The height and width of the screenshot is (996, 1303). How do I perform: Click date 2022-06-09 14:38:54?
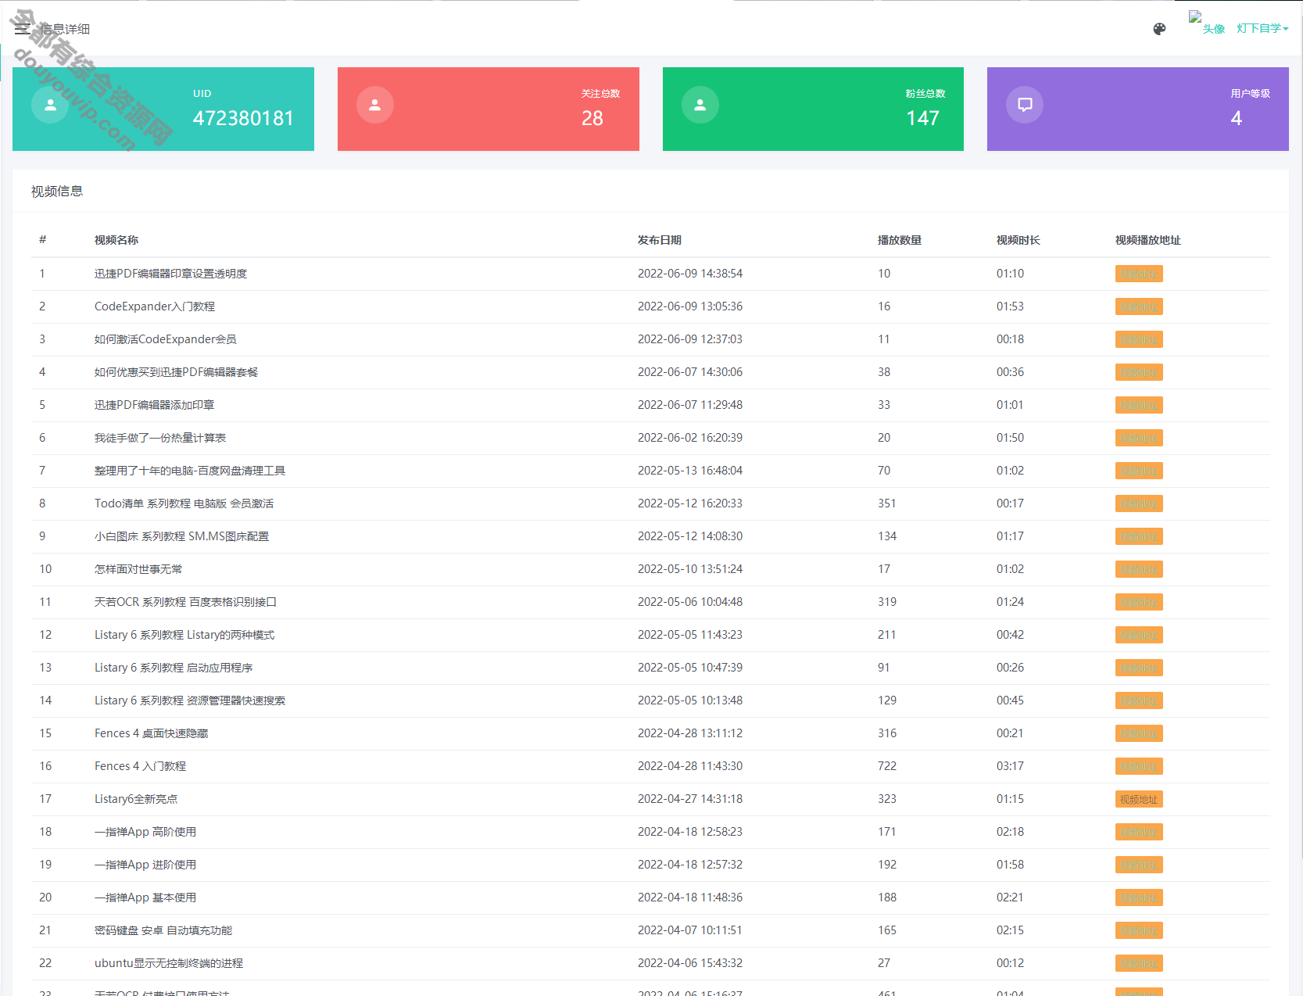690,274
